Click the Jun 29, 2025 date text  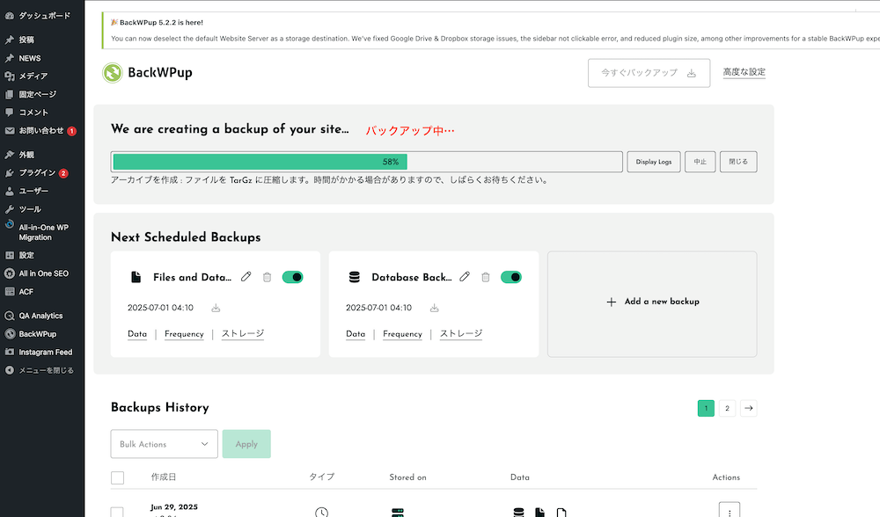point(174,507)
